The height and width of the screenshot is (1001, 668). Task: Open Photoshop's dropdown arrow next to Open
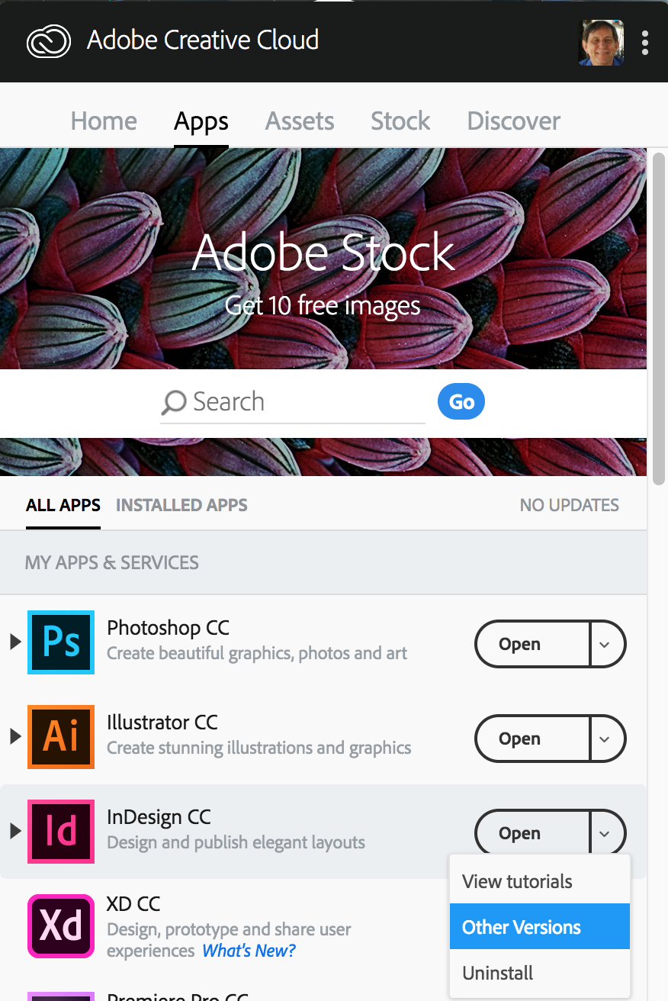605,644
